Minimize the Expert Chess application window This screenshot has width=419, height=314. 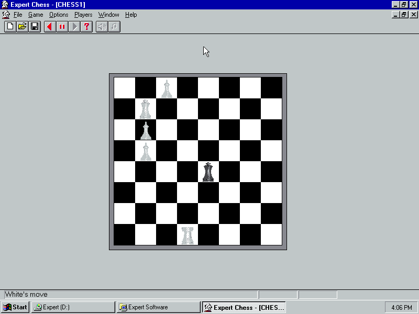pos(396,5)
